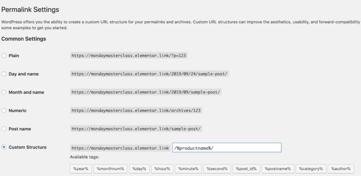Add the %monthnum% tag button
The image size is (361, 176).
point(111,169)
